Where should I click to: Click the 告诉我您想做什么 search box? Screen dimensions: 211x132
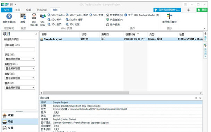click(167, 10)
